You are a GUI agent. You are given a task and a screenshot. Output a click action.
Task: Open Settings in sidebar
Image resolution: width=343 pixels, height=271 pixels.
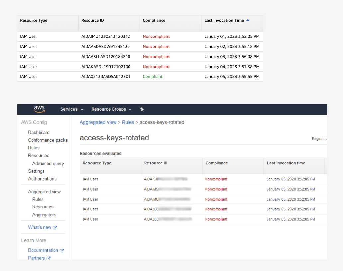point(36,171)
